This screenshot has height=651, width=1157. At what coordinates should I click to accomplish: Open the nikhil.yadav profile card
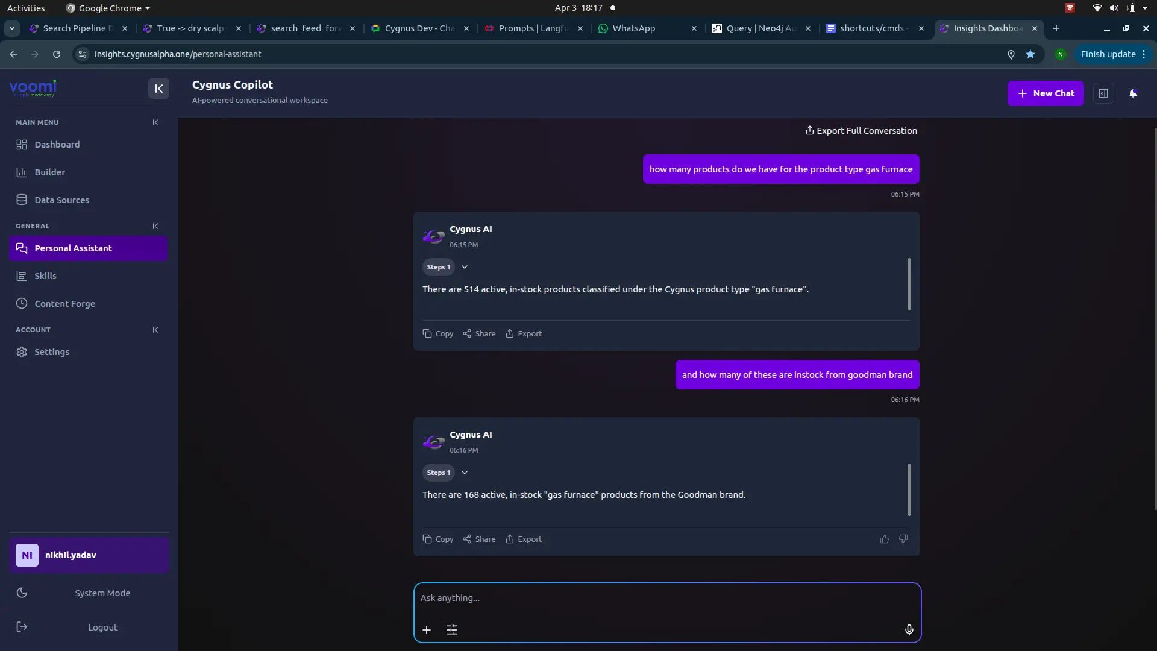[89, 555]
